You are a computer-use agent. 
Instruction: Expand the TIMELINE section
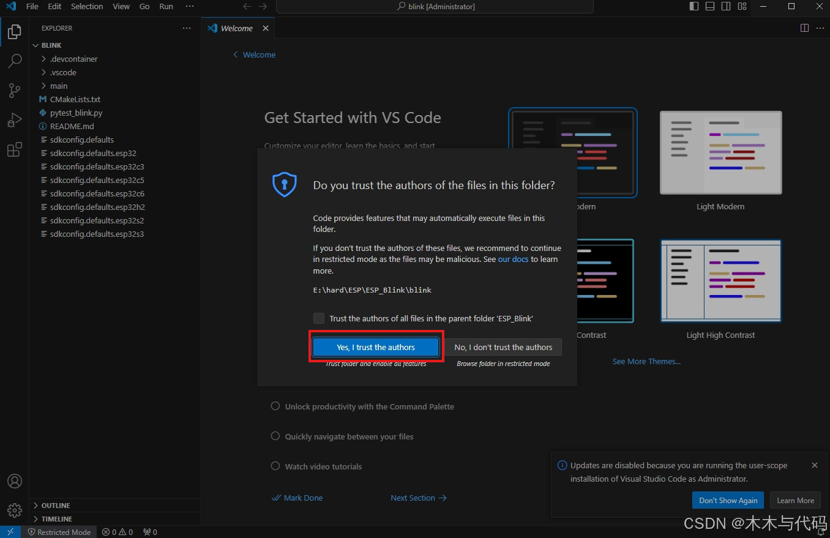115,519
